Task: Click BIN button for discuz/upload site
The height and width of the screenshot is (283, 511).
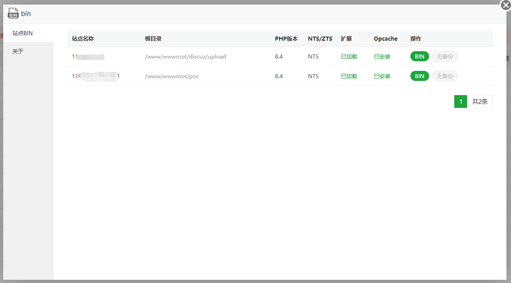Action: [420, 56]
